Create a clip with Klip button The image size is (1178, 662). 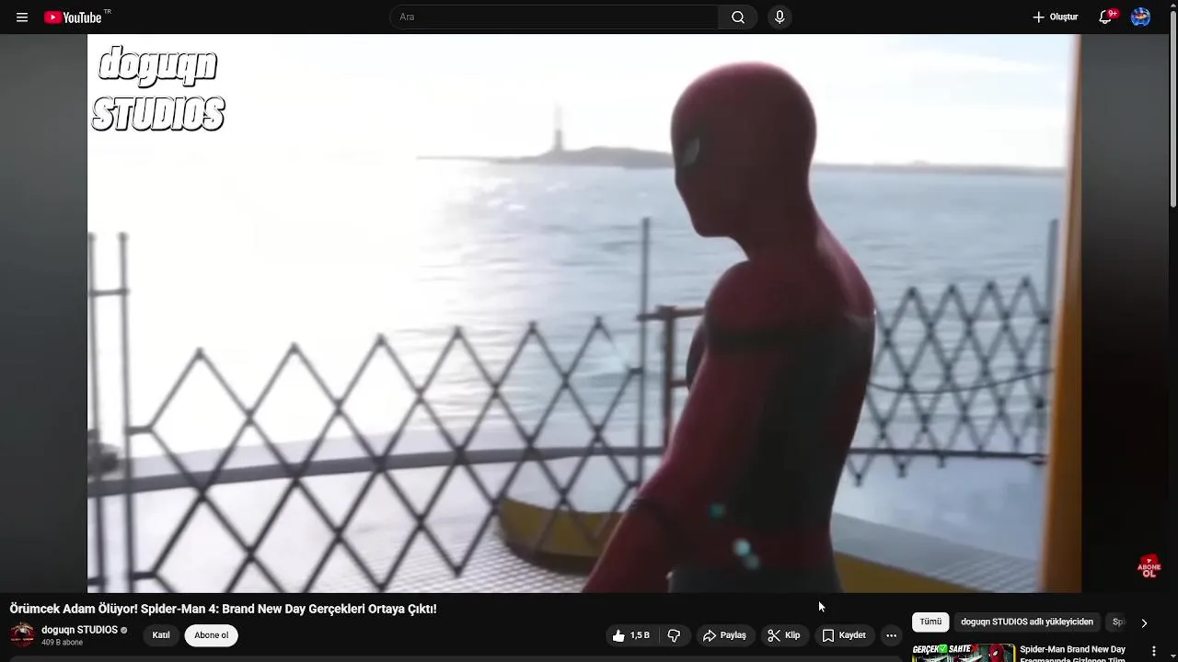tap(784, 635)
